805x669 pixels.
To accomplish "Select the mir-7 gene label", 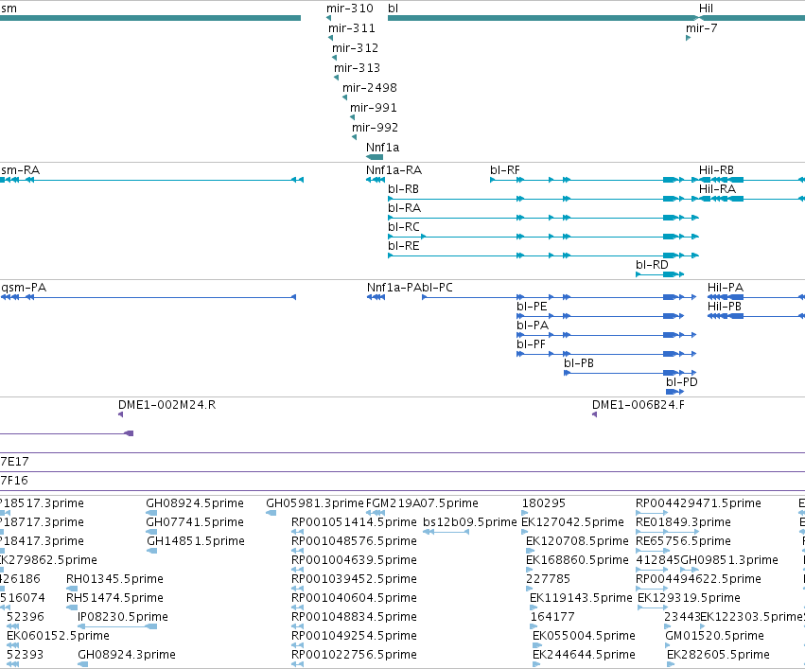I will coord(701,28).
